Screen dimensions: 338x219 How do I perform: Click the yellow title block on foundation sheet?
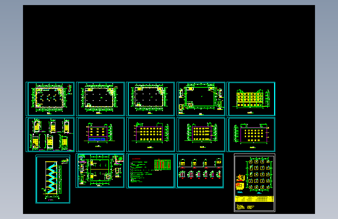[x=255, y=199]
